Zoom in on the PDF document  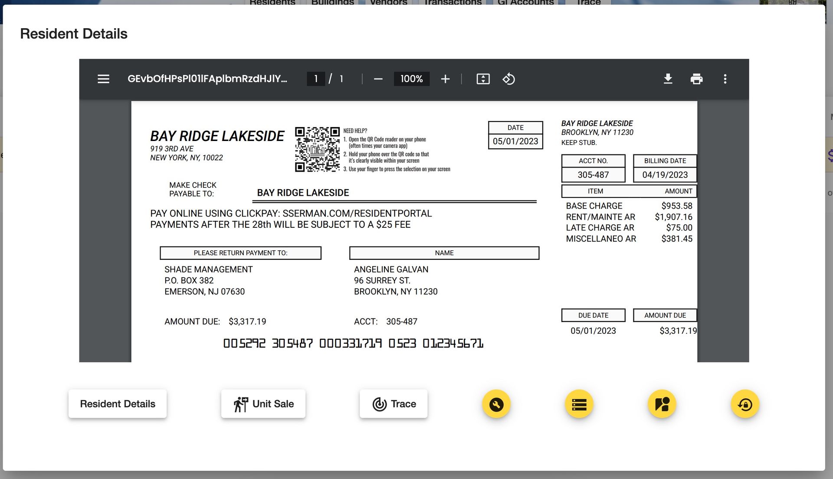click(445, 79)
